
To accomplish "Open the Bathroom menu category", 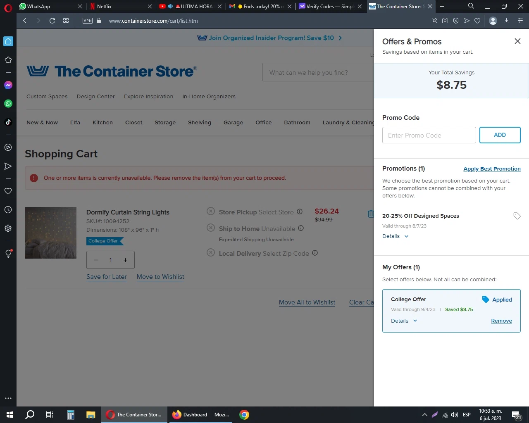I will click(x=297, y=123).
